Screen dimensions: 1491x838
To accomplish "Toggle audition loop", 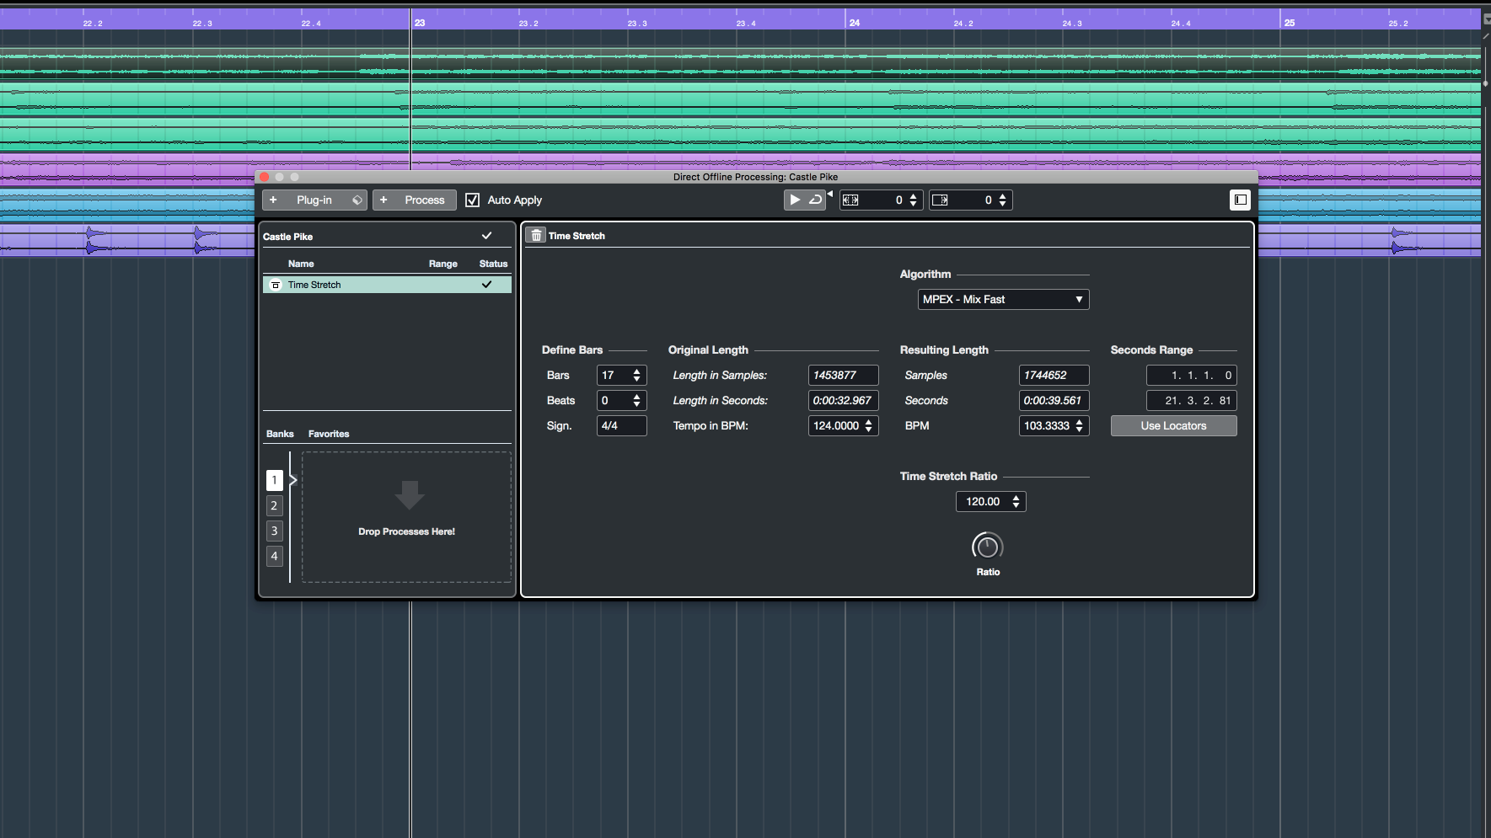I will pos(815,200).
